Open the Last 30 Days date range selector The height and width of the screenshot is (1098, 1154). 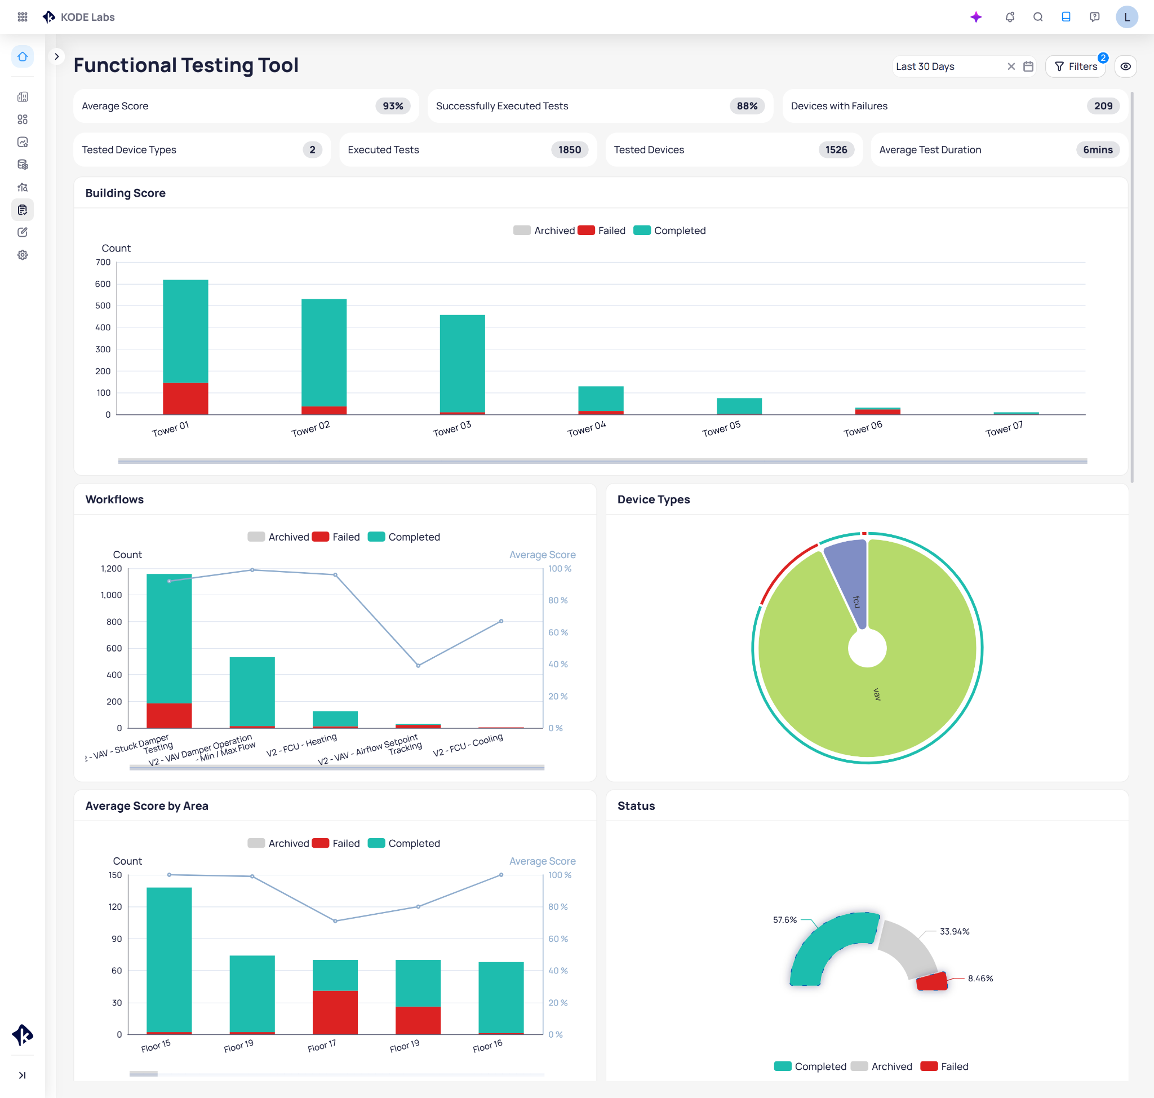pyautogui.click(x=936, y=66)
